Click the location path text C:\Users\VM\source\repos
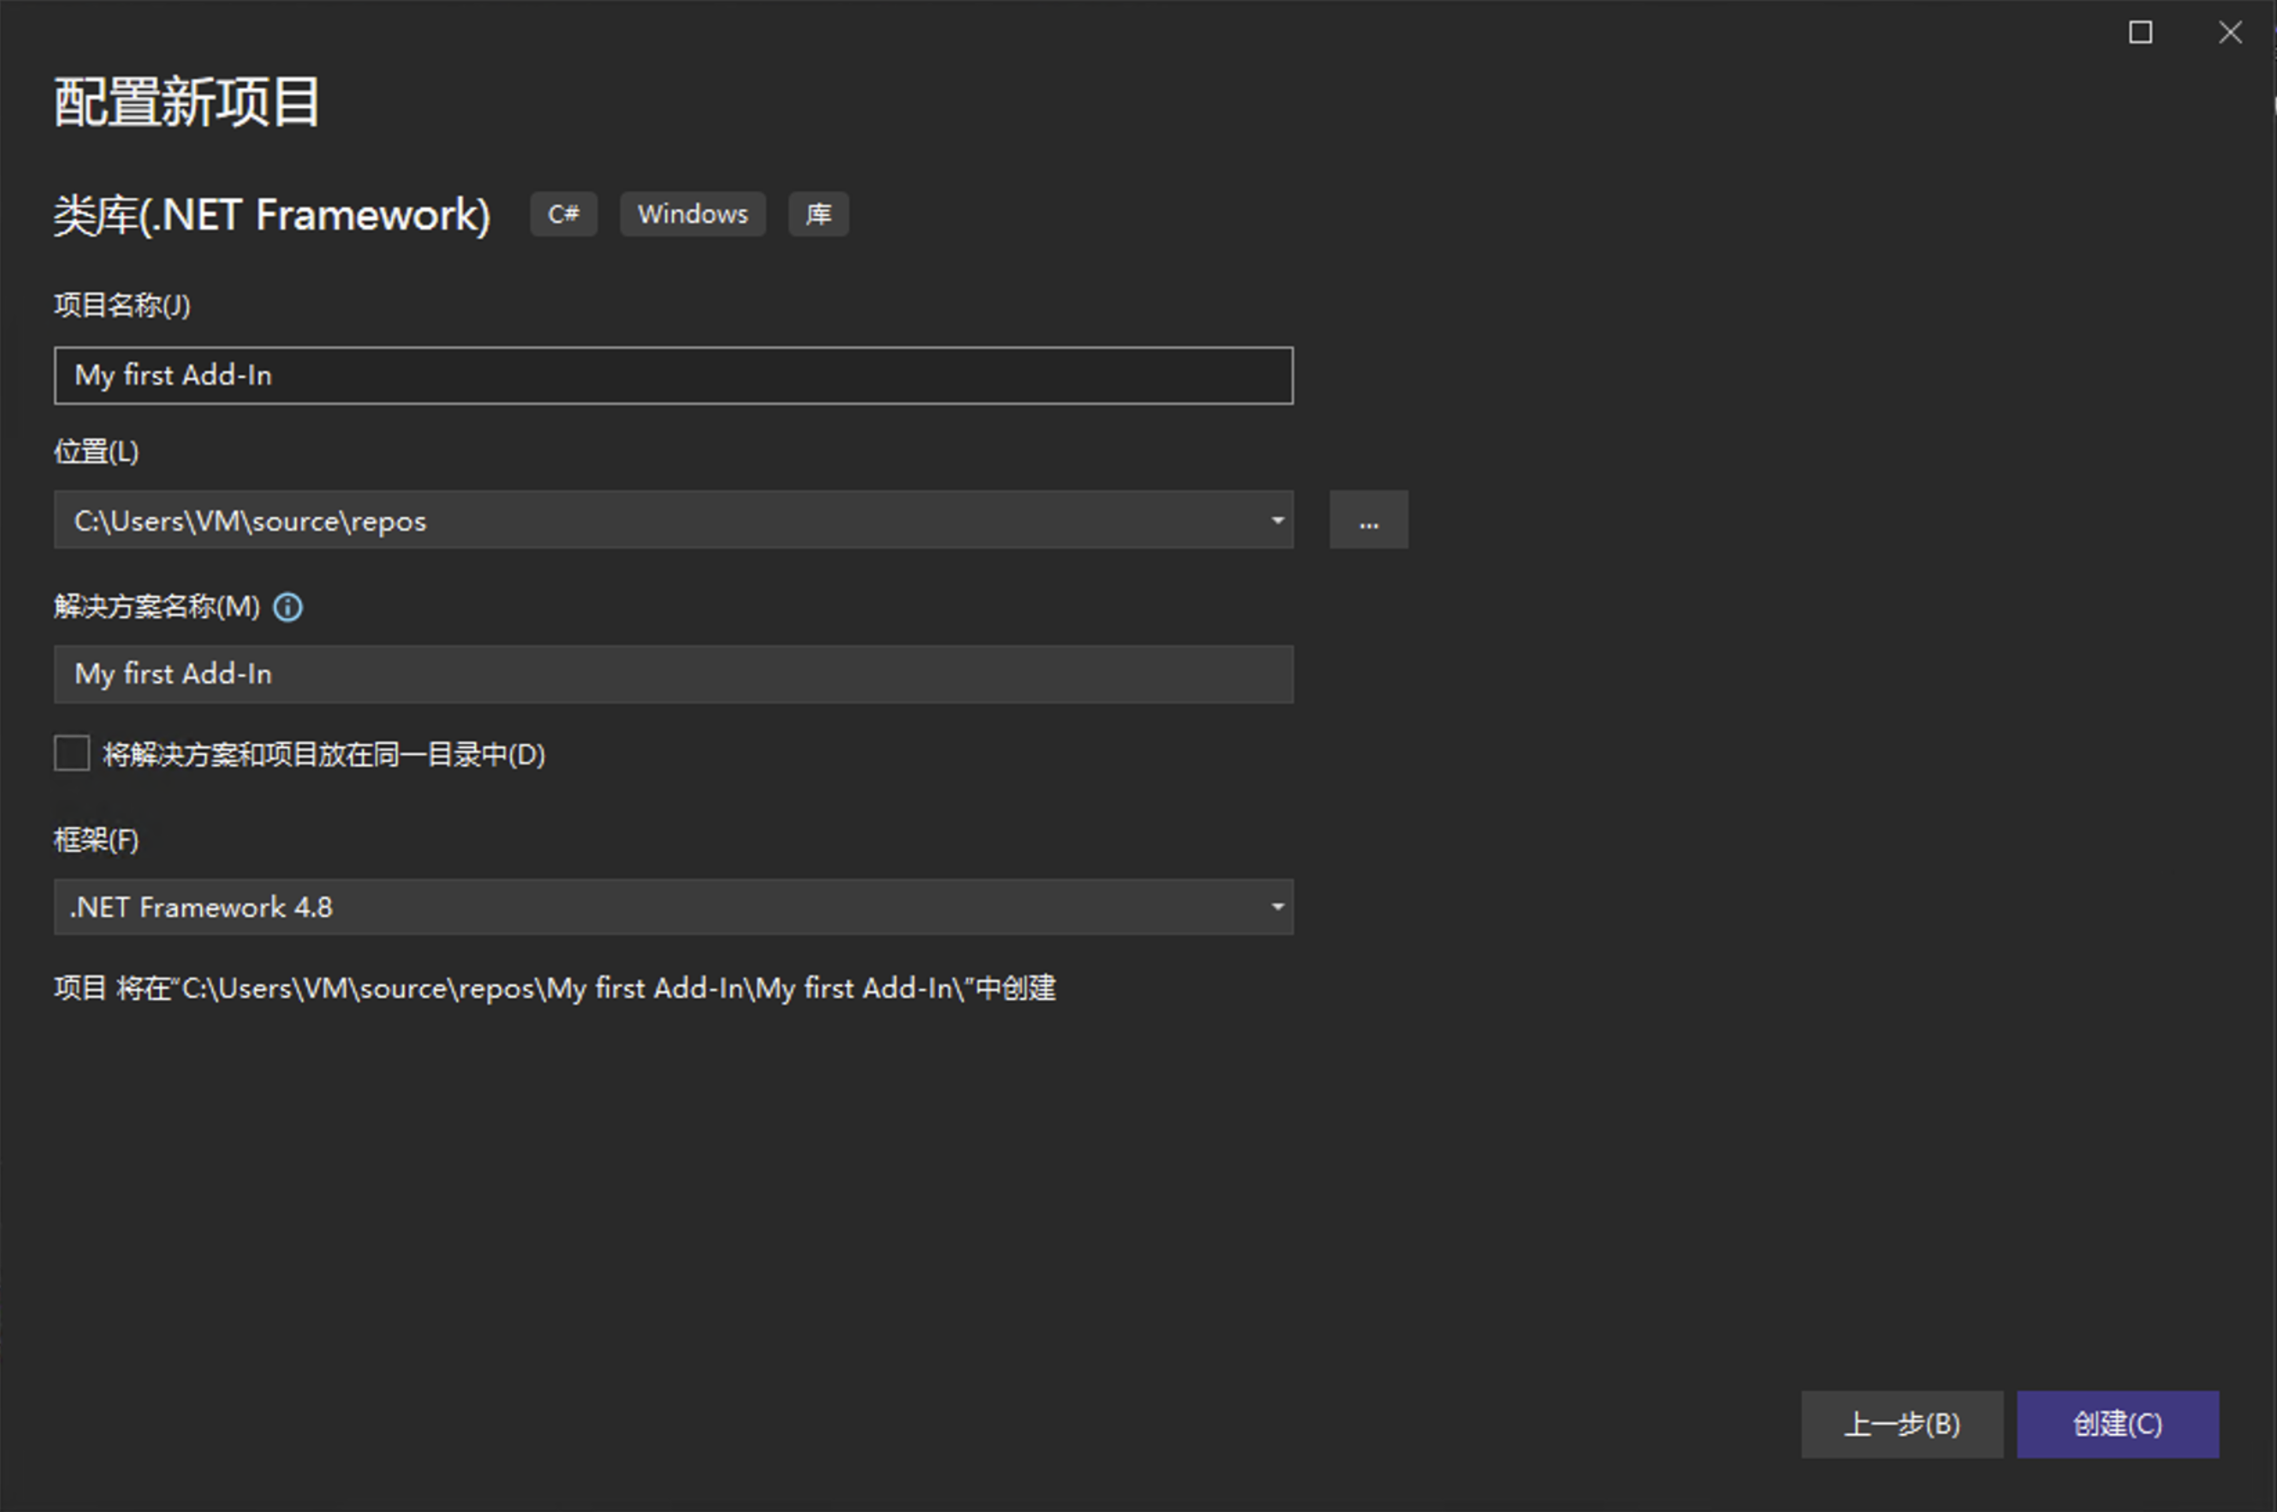Screen dimensions: 2277x1512 (251, 521)
